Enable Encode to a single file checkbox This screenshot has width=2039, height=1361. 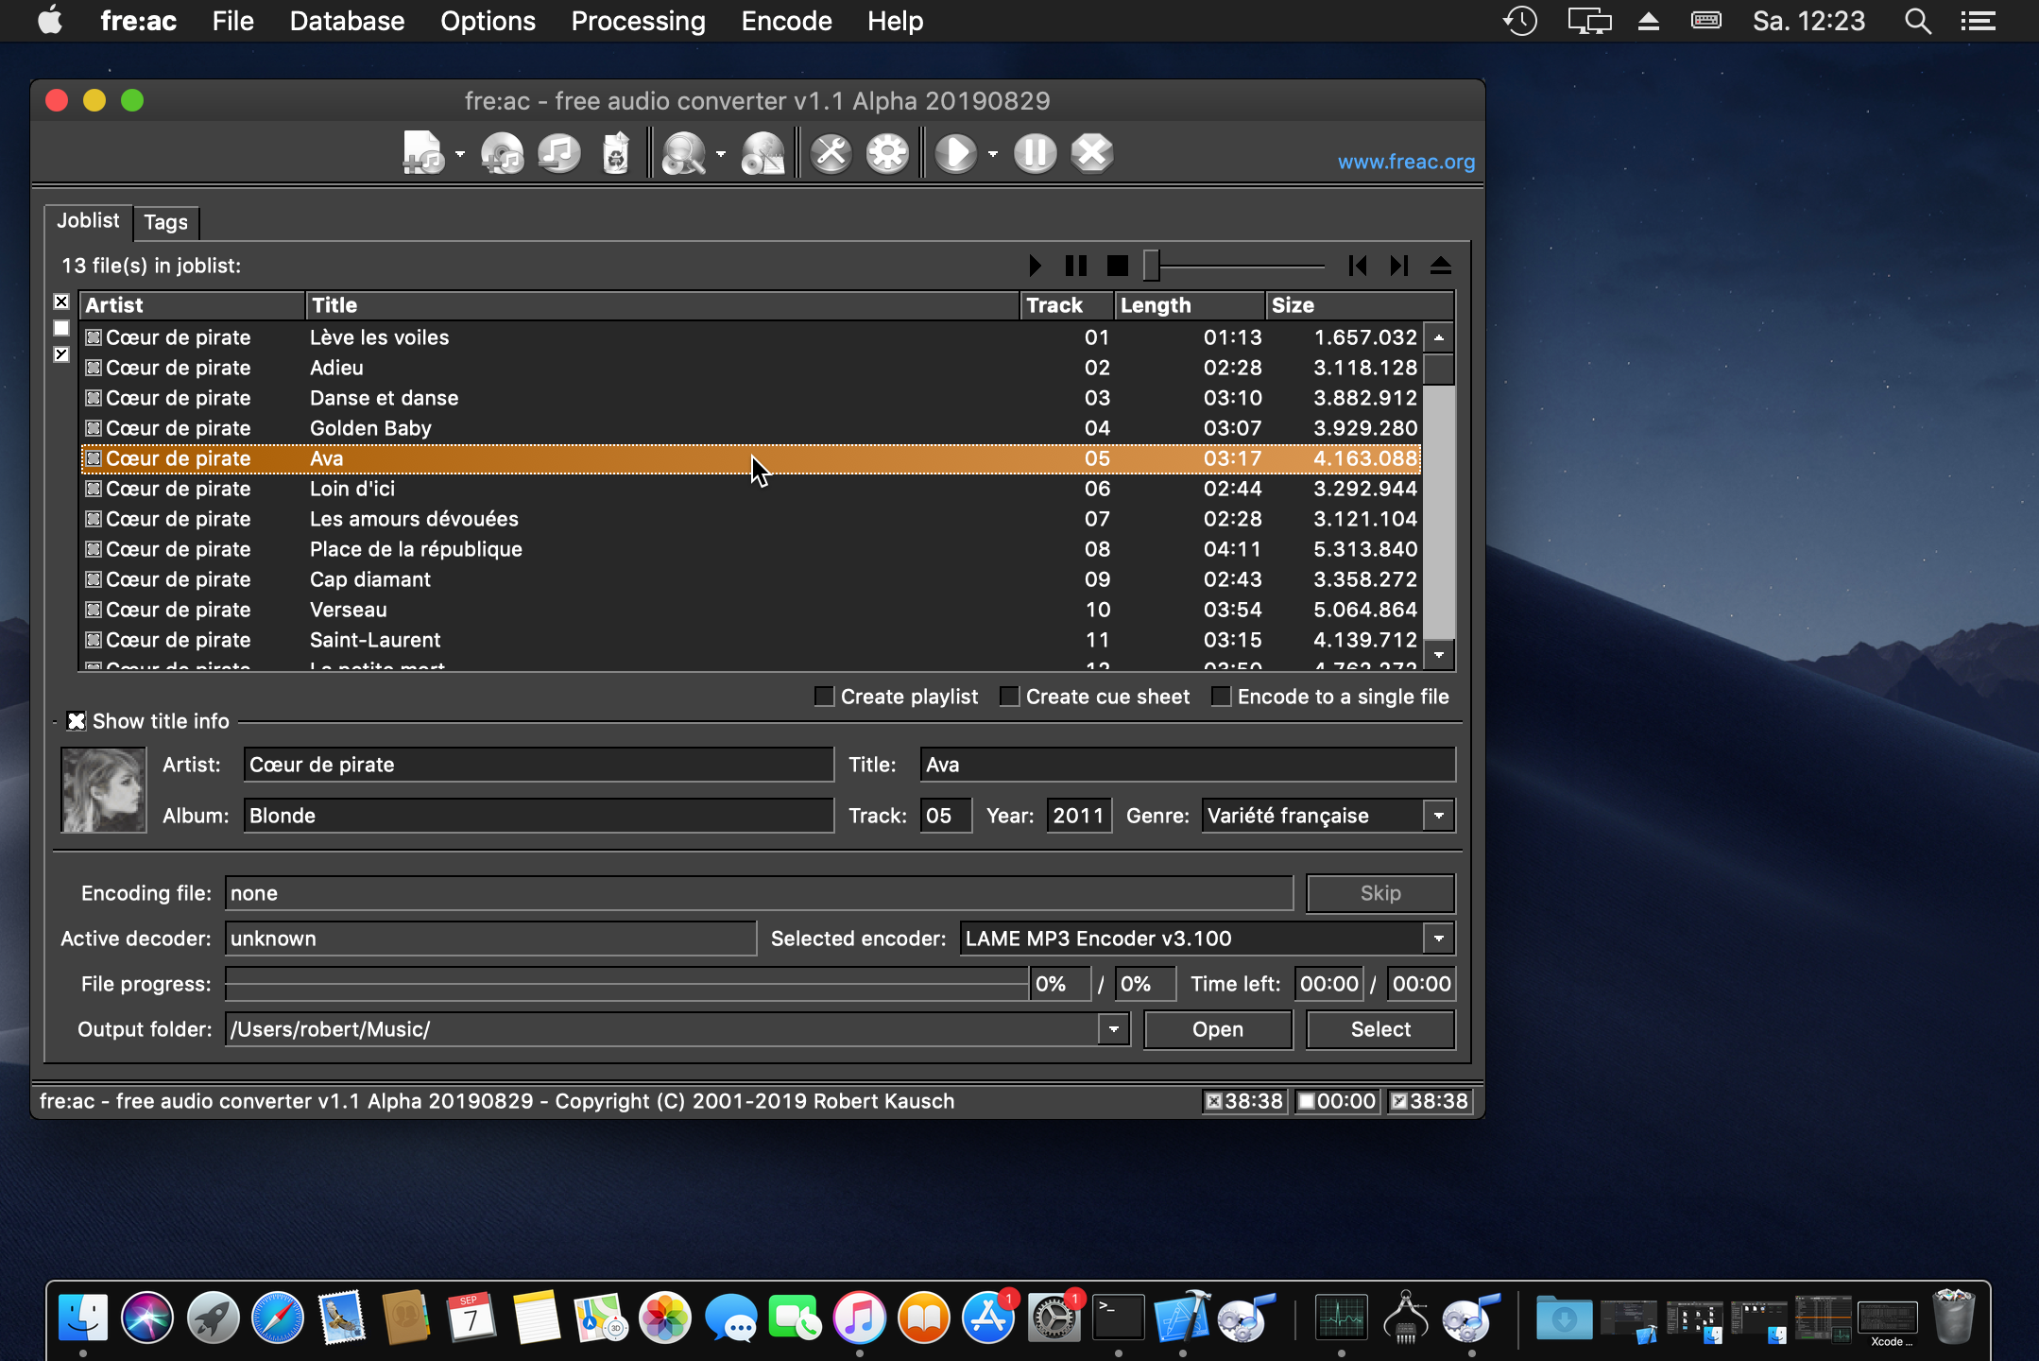point(1221,697)
